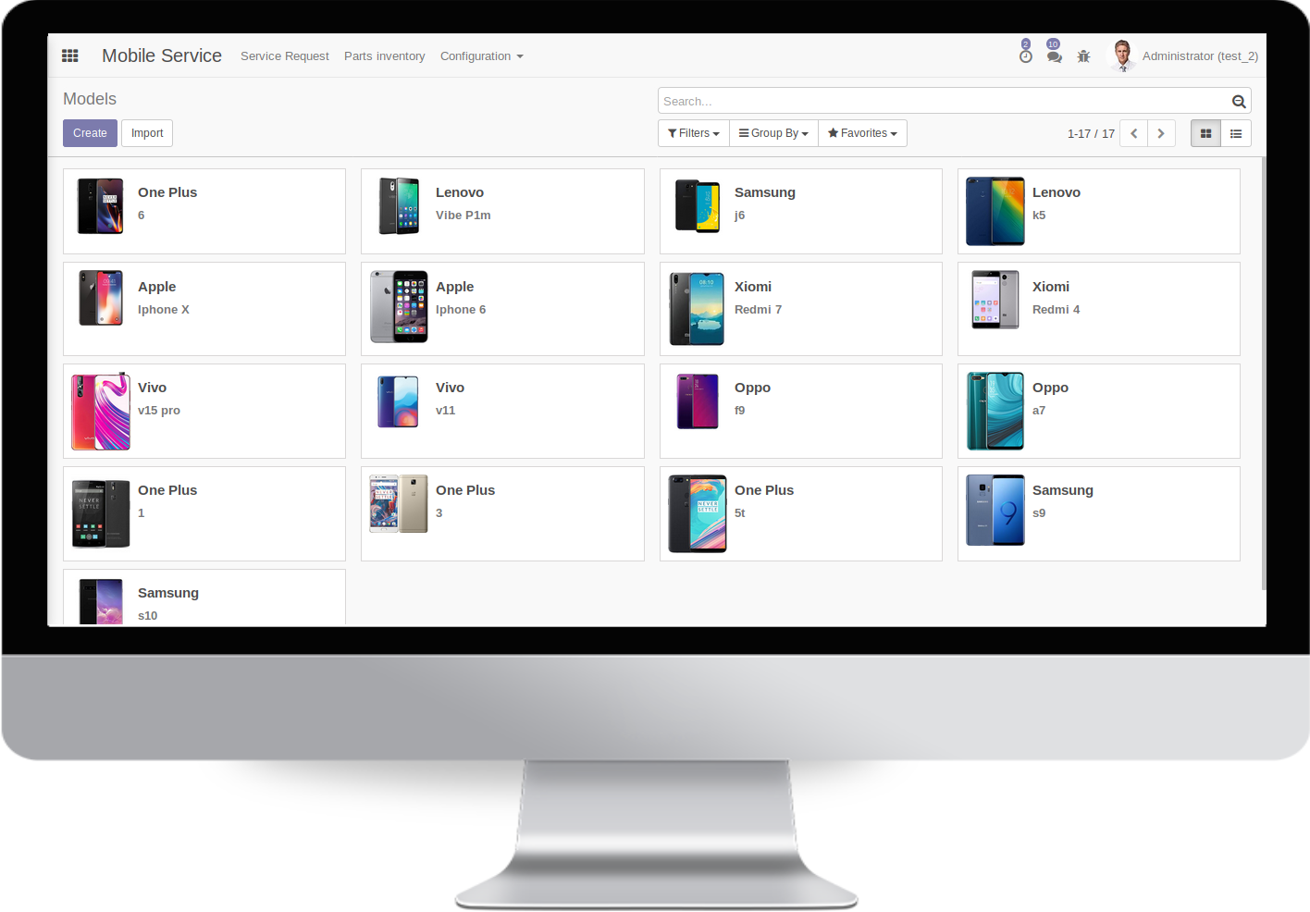Open the Vivo v11 phone image
1310x912 pixels.
[x=399, y=401]
